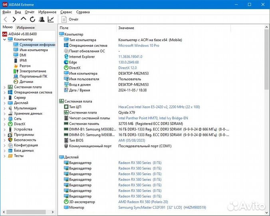Image resolution: width=270 pixels, height=216 pixels.
Task: Generate a report with the Отчёт button
Action: (x=70, y=19)
